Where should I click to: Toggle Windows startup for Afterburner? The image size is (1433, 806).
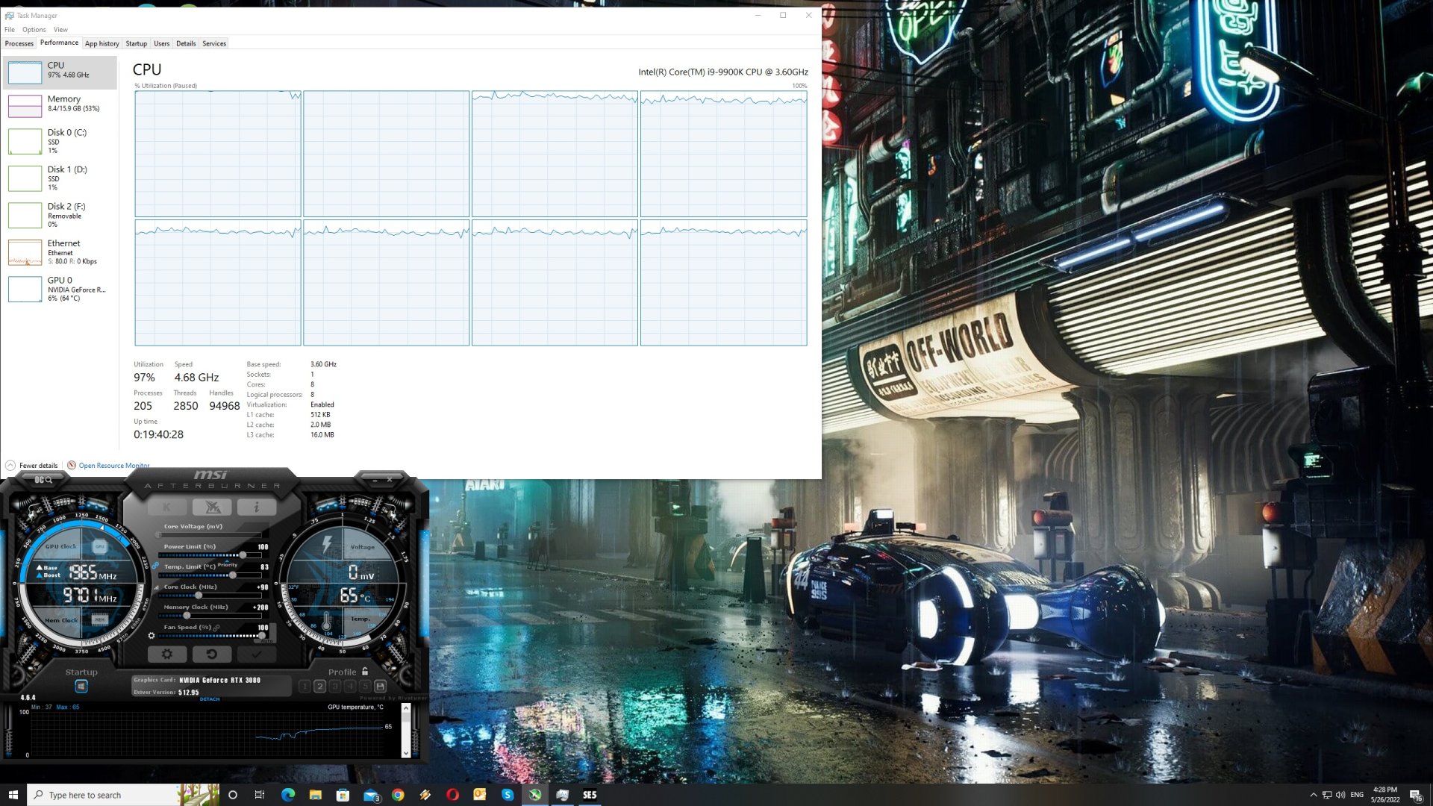(81, 684)
